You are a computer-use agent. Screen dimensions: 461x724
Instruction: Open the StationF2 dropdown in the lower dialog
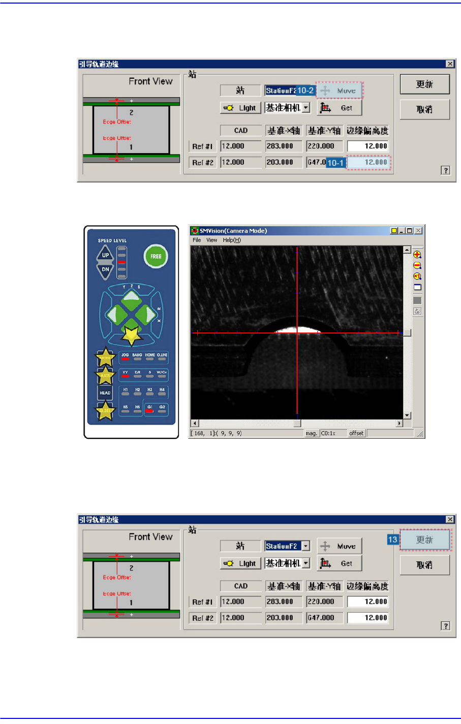click(305, 546)
